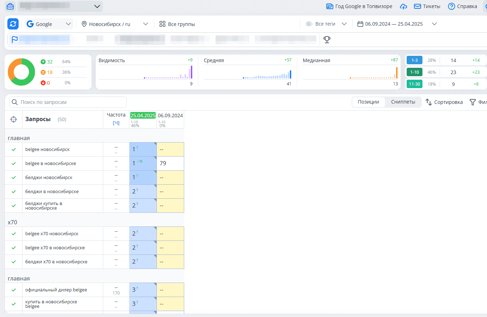Open the Новосибирск / ru region dropdown
Viewport: 487px width, 317px height.
[x=115, y=24]
